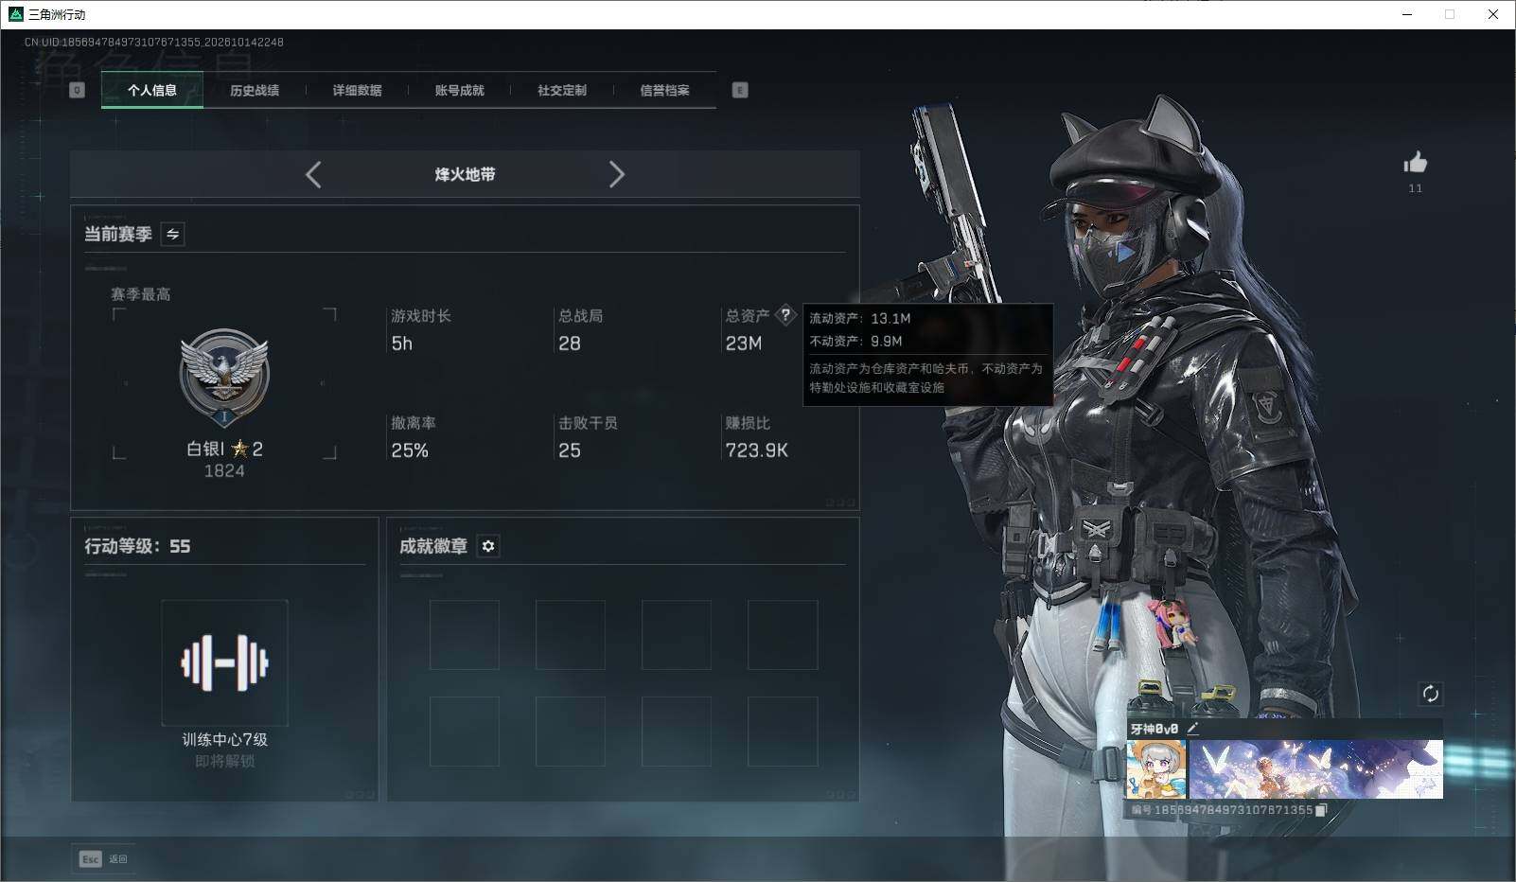The height and width of the screenshot is (882, 1516).
Task: Click the 训练中心 dumbbell icon
Action: tap(224, 662)
